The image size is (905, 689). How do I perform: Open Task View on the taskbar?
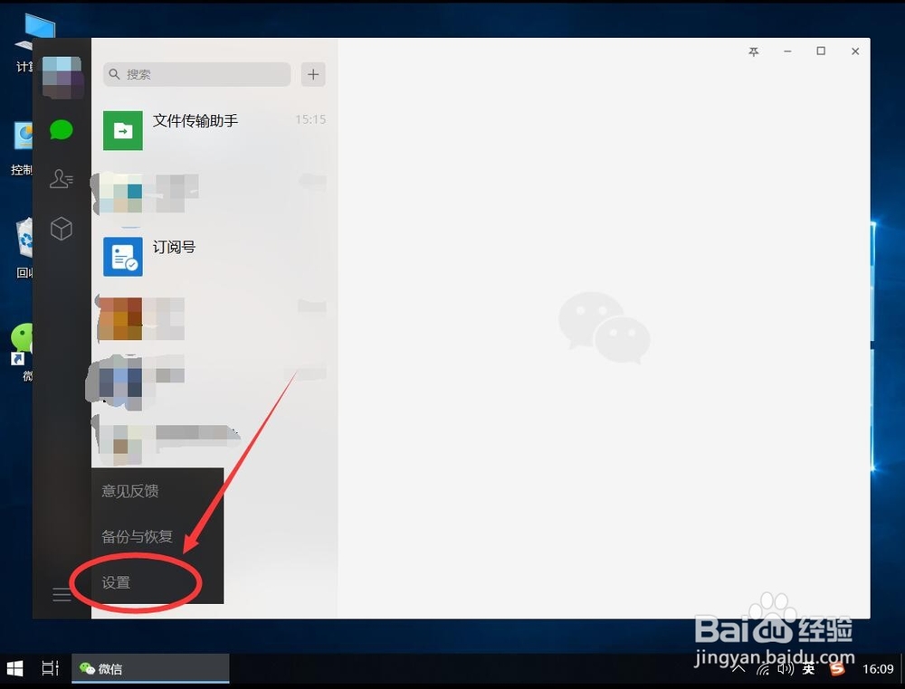click(x=50, y=669)
